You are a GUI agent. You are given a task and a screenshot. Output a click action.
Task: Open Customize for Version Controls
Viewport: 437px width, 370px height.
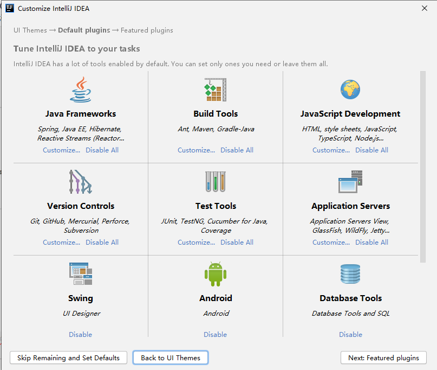tap(61, 243)
